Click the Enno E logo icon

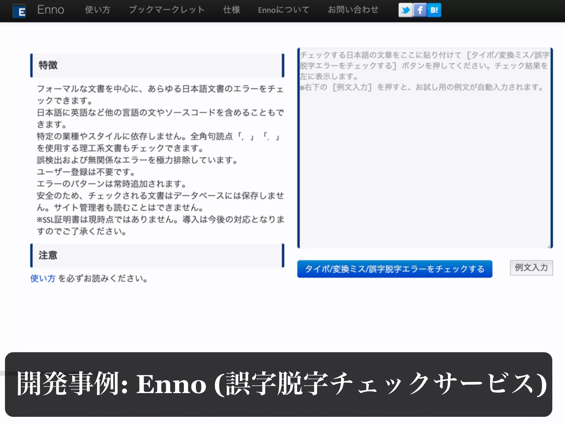tap(19, 11)
